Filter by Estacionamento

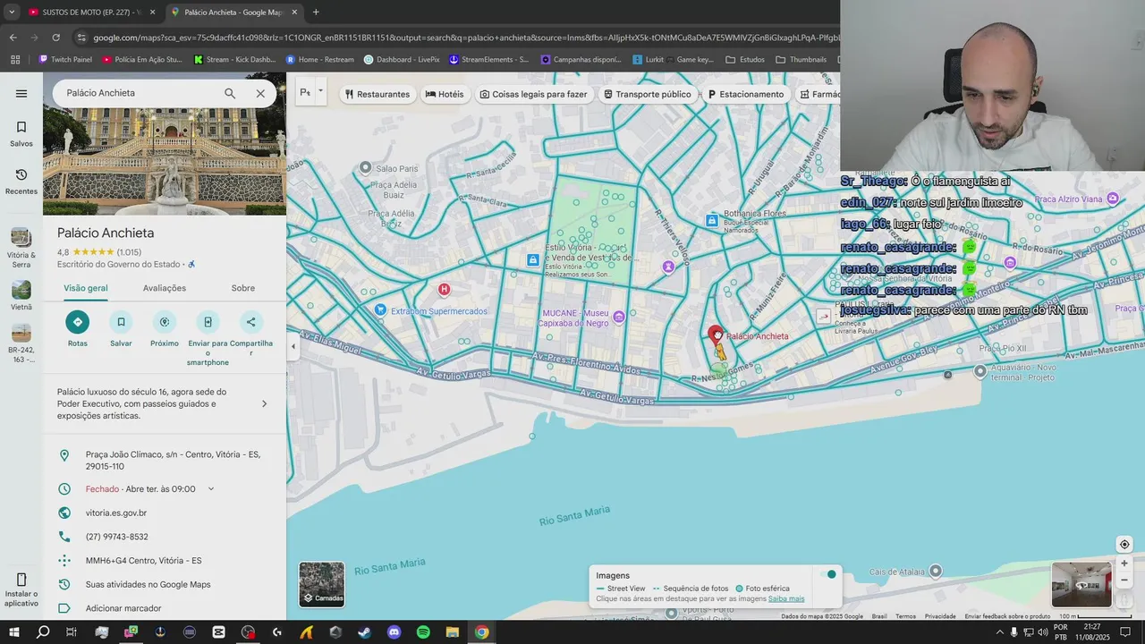(745, 94)
